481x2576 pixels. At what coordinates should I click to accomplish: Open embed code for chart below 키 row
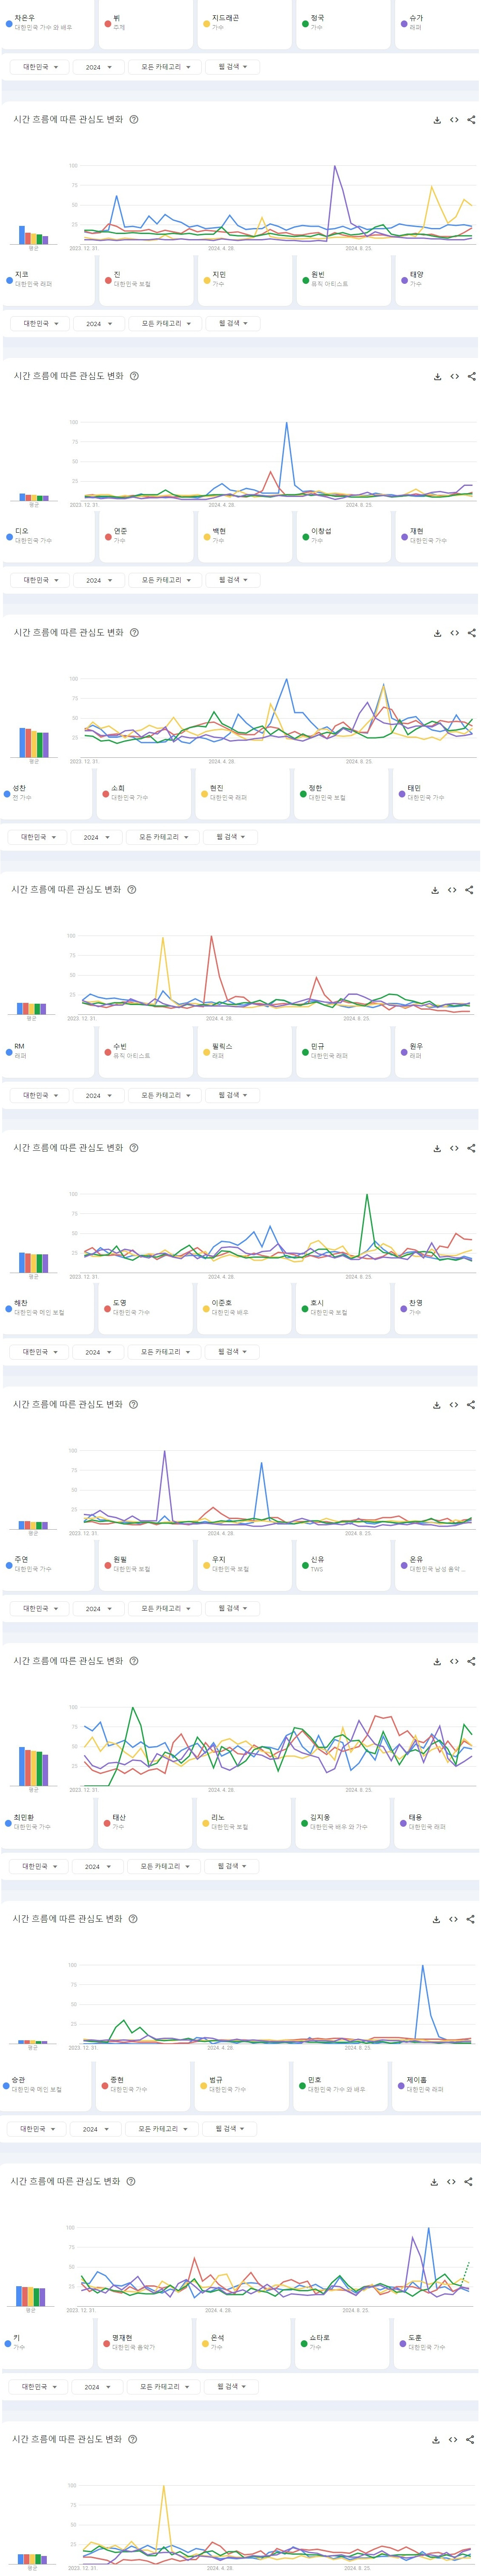tap(453, 2440)
